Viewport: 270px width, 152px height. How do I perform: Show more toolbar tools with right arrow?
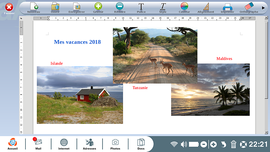click(x=263, y=8)
